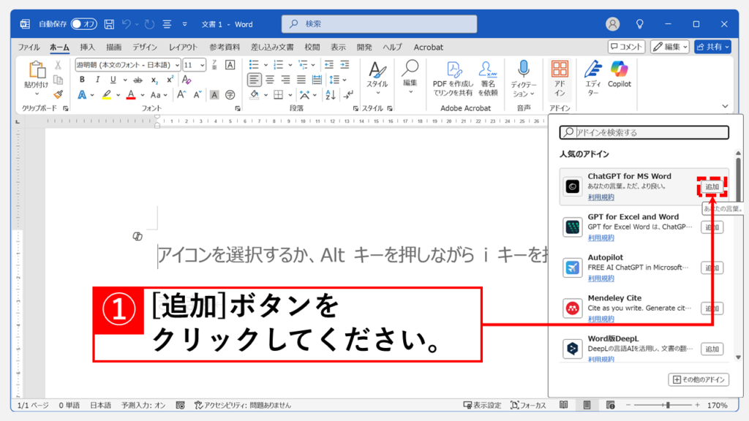Switch to the 校閲 (Review) tab

click(312, 48)
